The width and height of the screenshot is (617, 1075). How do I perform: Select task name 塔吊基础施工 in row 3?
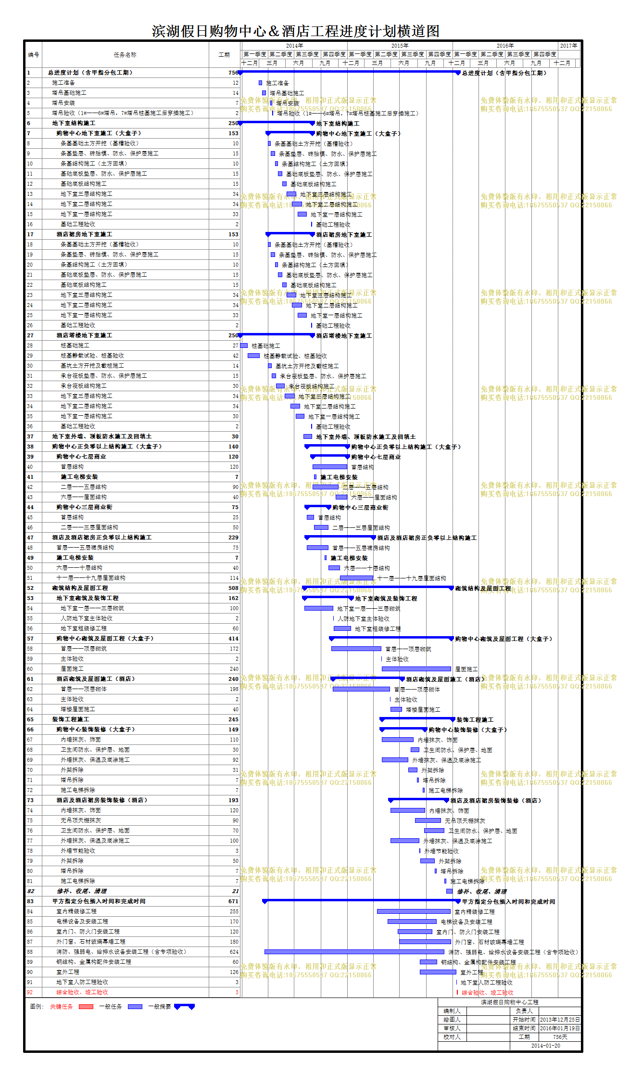click(x=69, y=93)
